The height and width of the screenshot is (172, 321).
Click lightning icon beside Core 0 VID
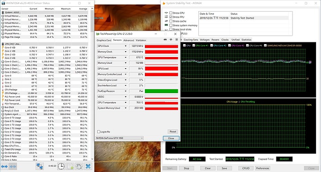[x=3, y=48]
